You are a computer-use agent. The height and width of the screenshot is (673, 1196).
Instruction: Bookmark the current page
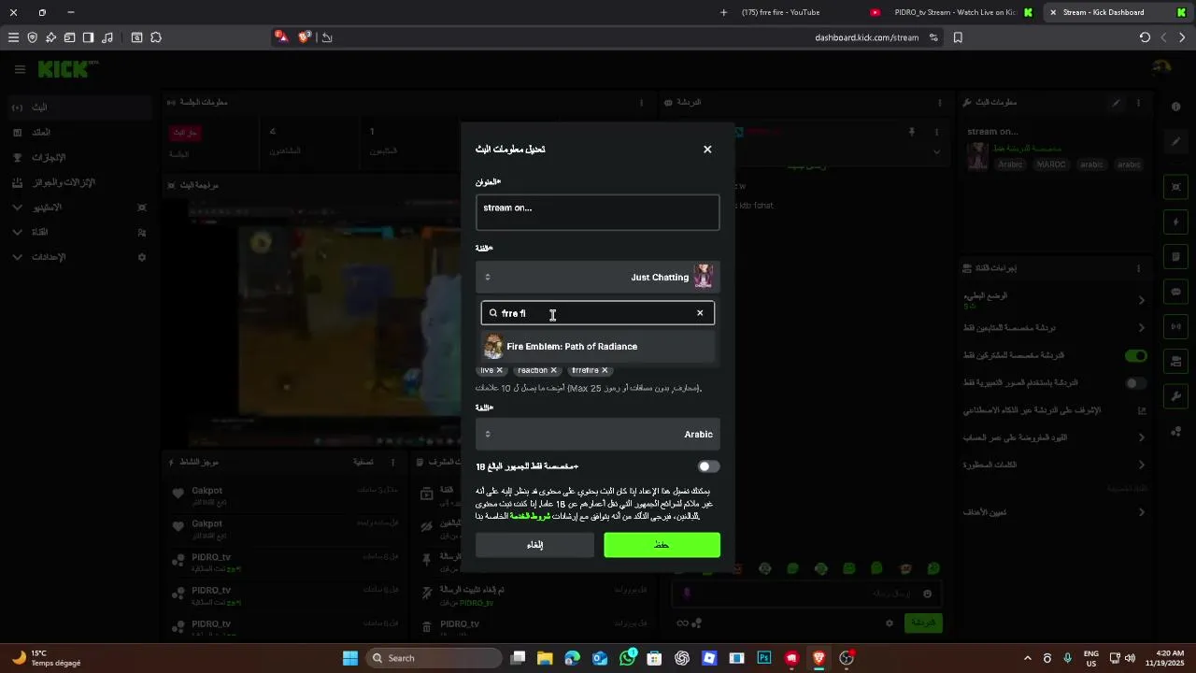click(958, 37)
